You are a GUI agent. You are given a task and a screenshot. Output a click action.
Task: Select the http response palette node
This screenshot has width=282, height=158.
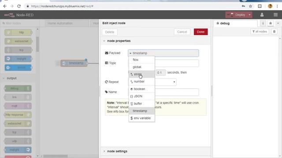(x=18, y=115)
